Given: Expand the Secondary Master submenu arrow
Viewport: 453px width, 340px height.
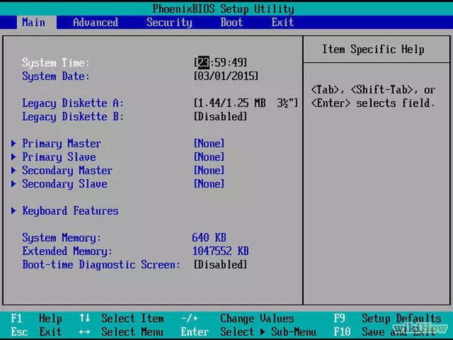Looking at the screenshot, I should coord(14,171).
